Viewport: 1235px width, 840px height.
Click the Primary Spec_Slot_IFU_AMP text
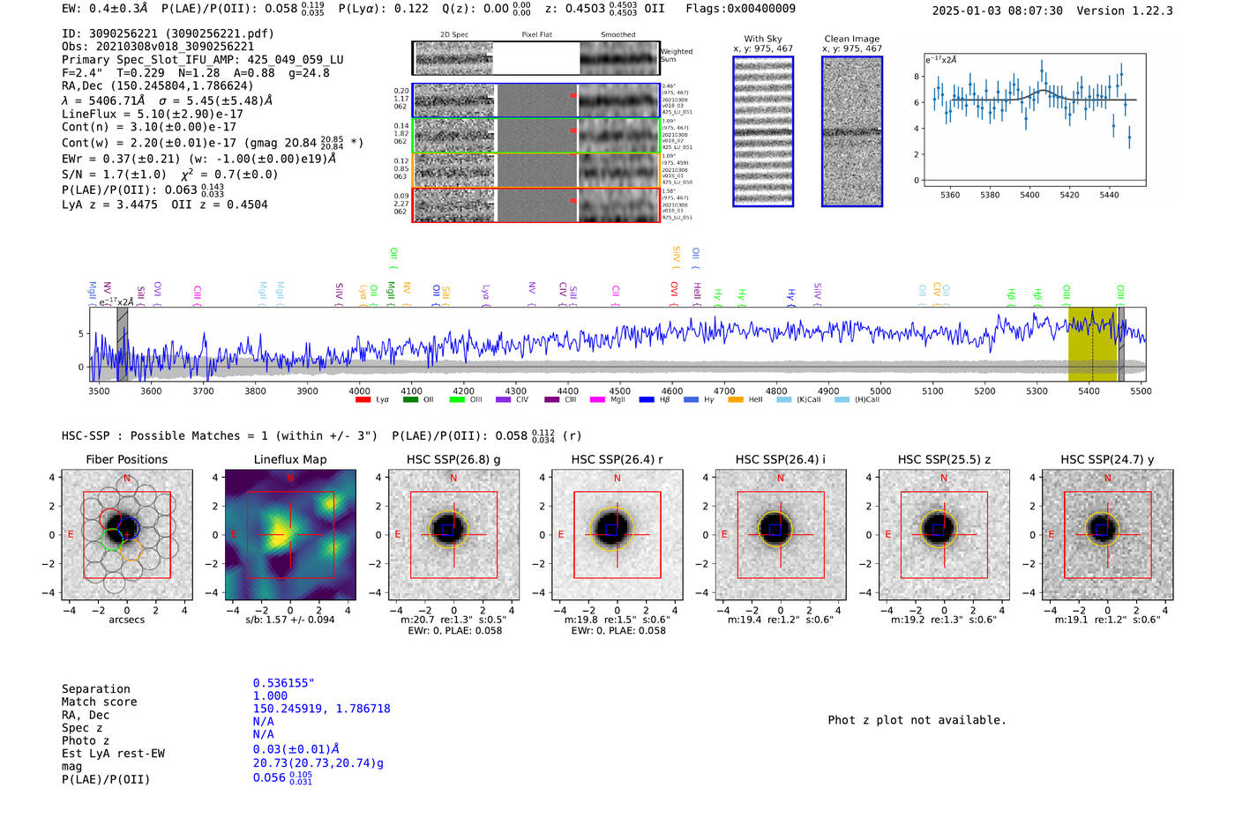click(203, 60)
